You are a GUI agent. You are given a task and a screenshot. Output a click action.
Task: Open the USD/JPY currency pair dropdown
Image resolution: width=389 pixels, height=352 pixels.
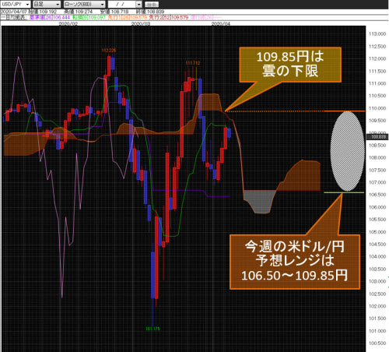coord(16,4)
